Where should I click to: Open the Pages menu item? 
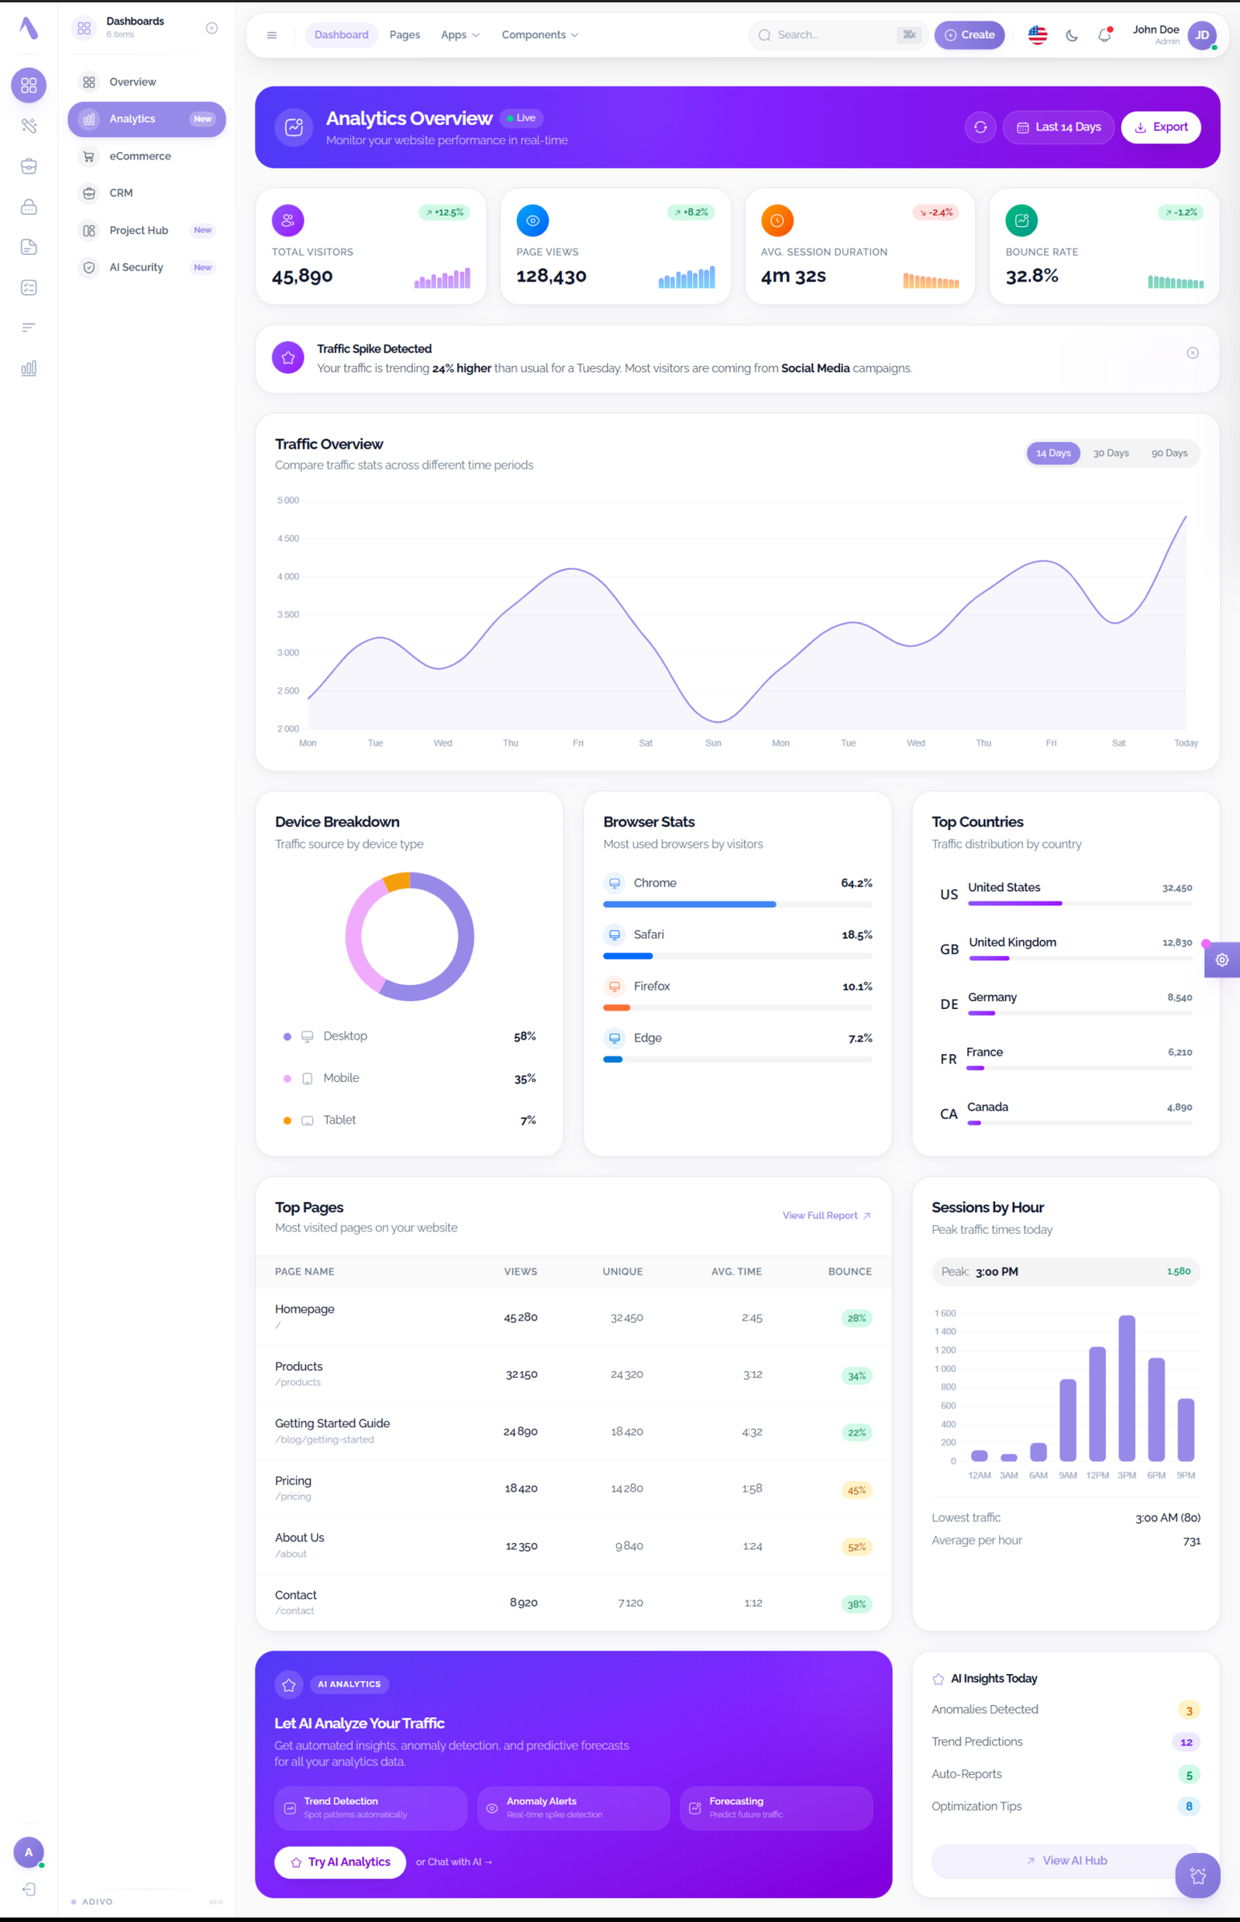point(405,36)
